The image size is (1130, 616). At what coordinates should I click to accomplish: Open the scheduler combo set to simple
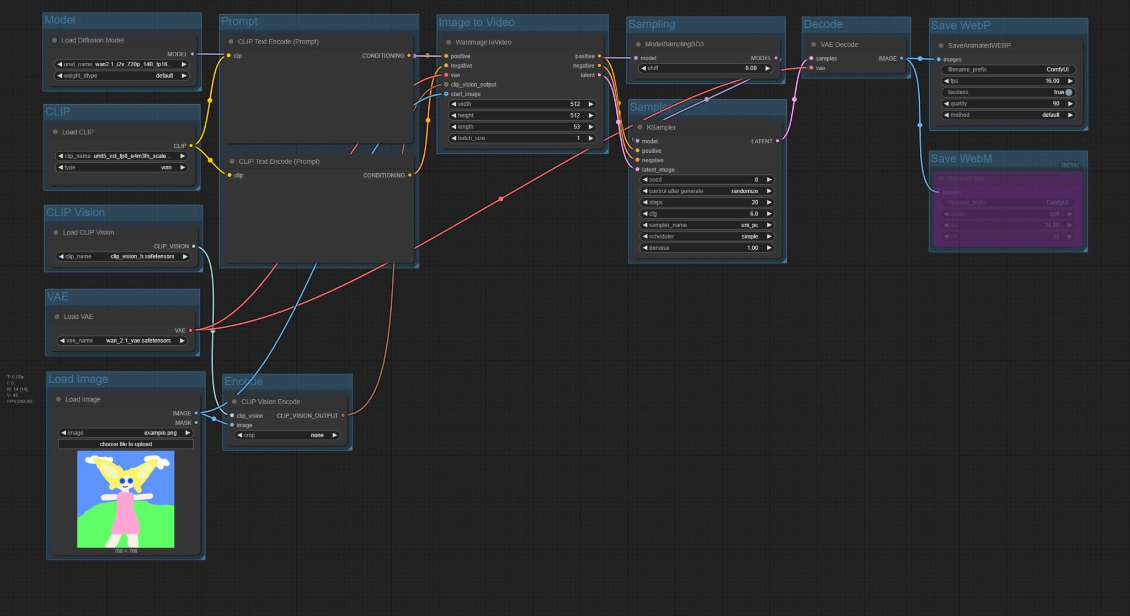coord(707,237)
